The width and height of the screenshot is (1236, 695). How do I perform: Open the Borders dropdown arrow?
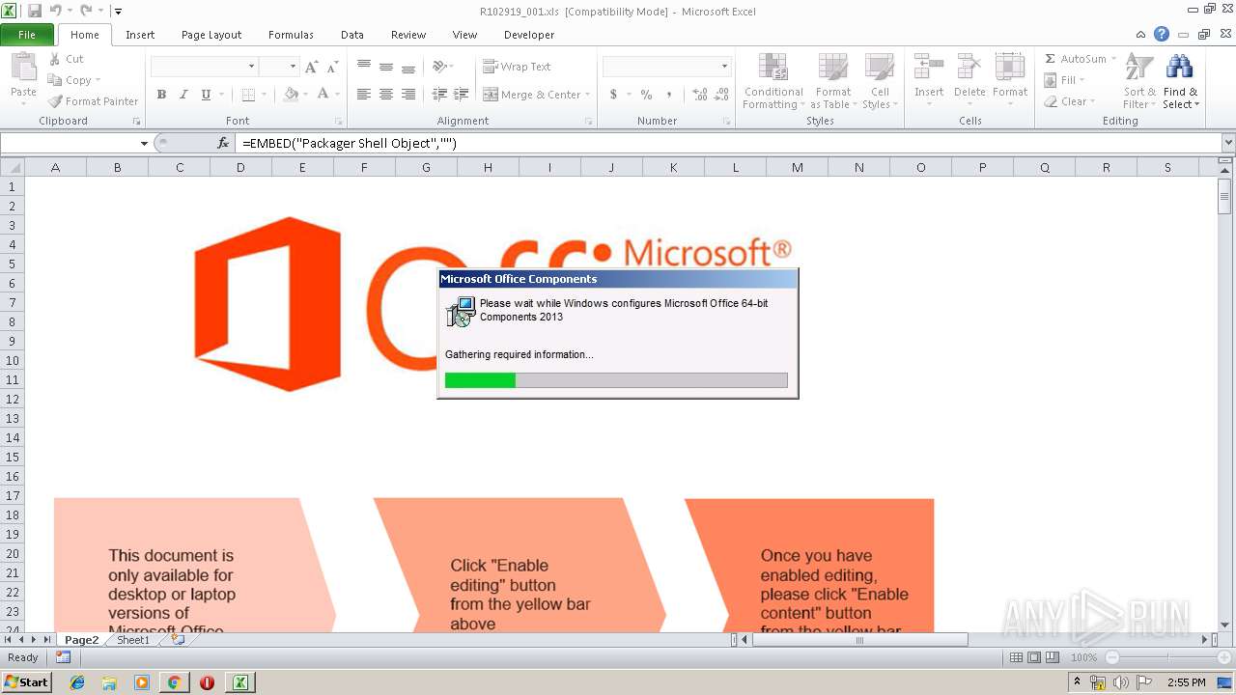pos(265,95)
